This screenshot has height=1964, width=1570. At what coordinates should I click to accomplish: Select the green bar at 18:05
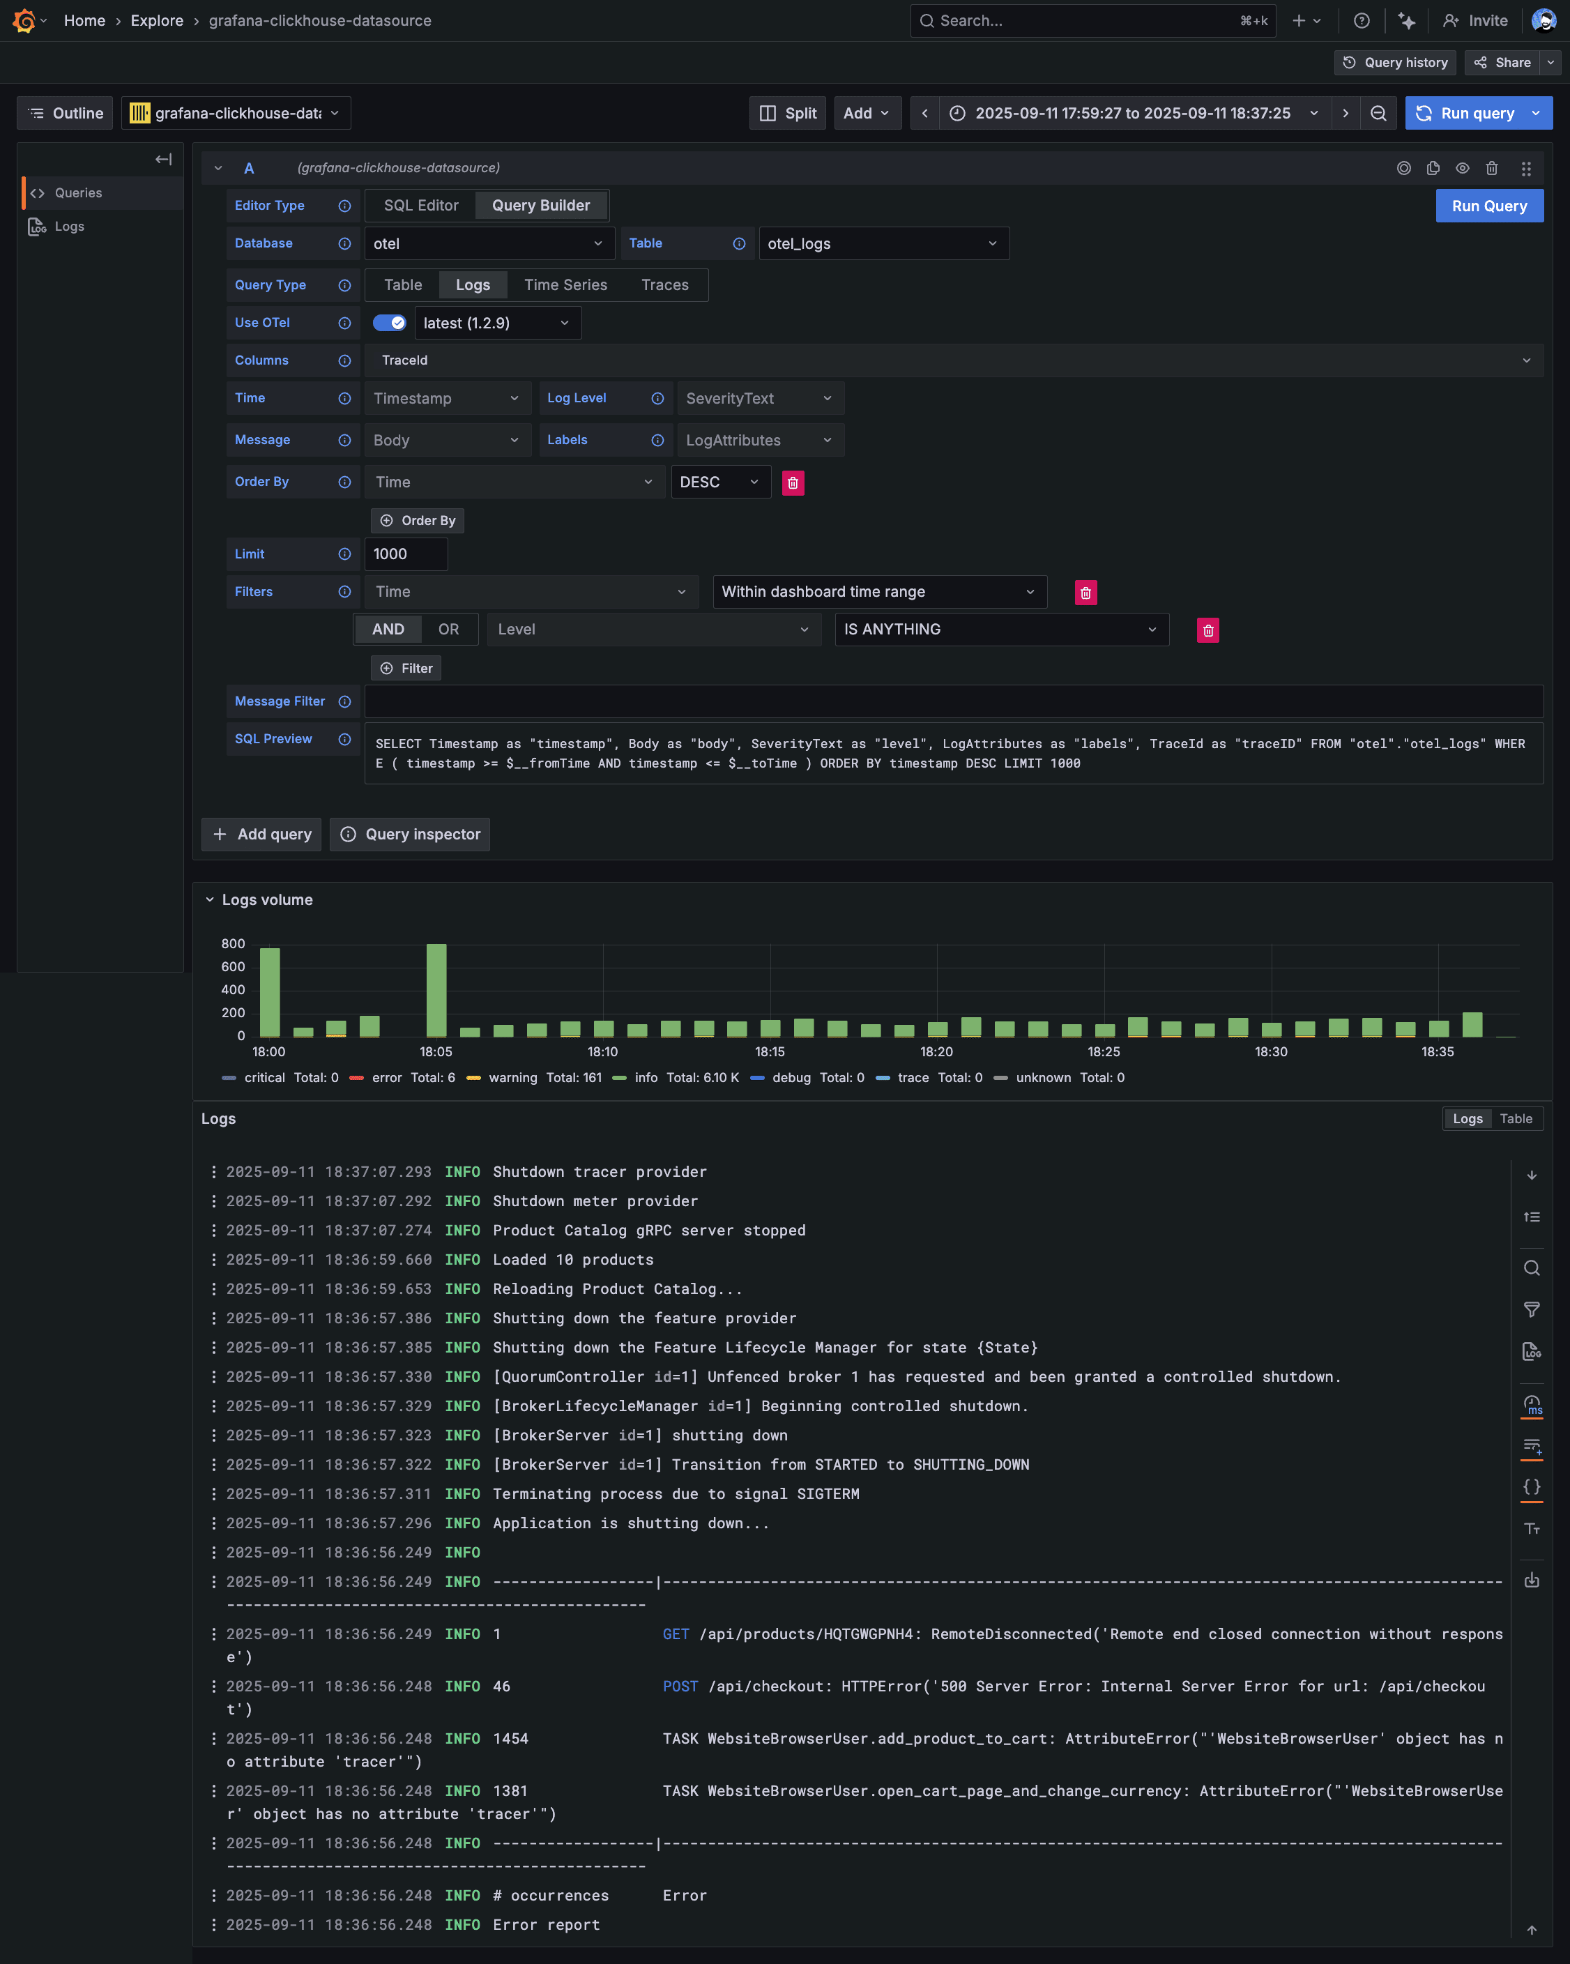[x=437, y=993]
